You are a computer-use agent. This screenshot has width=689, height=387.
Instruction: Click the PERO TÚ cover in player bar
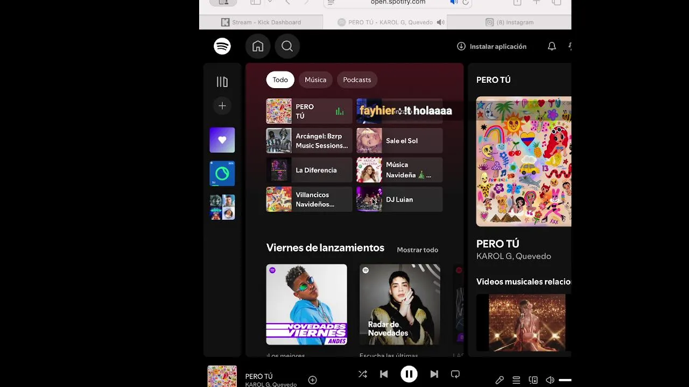click(222, 376)
